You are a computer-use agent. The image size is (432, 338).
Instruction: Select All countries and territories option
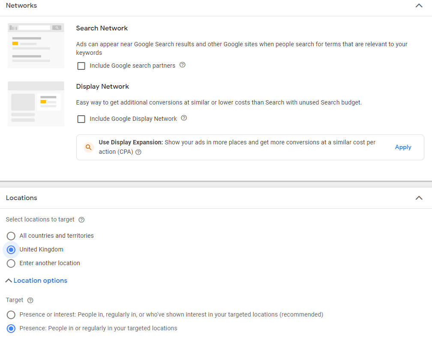[x=11, y=236]
